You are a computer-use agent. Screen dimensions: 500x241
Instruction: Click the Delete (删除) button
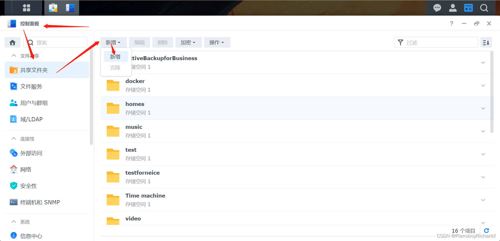coord(163,42)
